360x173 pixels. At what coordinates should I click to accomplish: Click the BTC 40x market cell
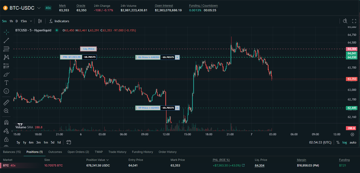tap(9, 165)
